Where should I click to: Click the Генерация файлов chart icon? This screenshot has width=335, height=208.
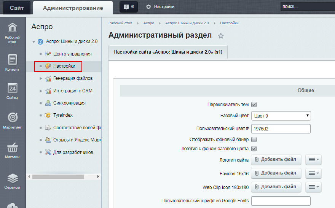[48, 78]
